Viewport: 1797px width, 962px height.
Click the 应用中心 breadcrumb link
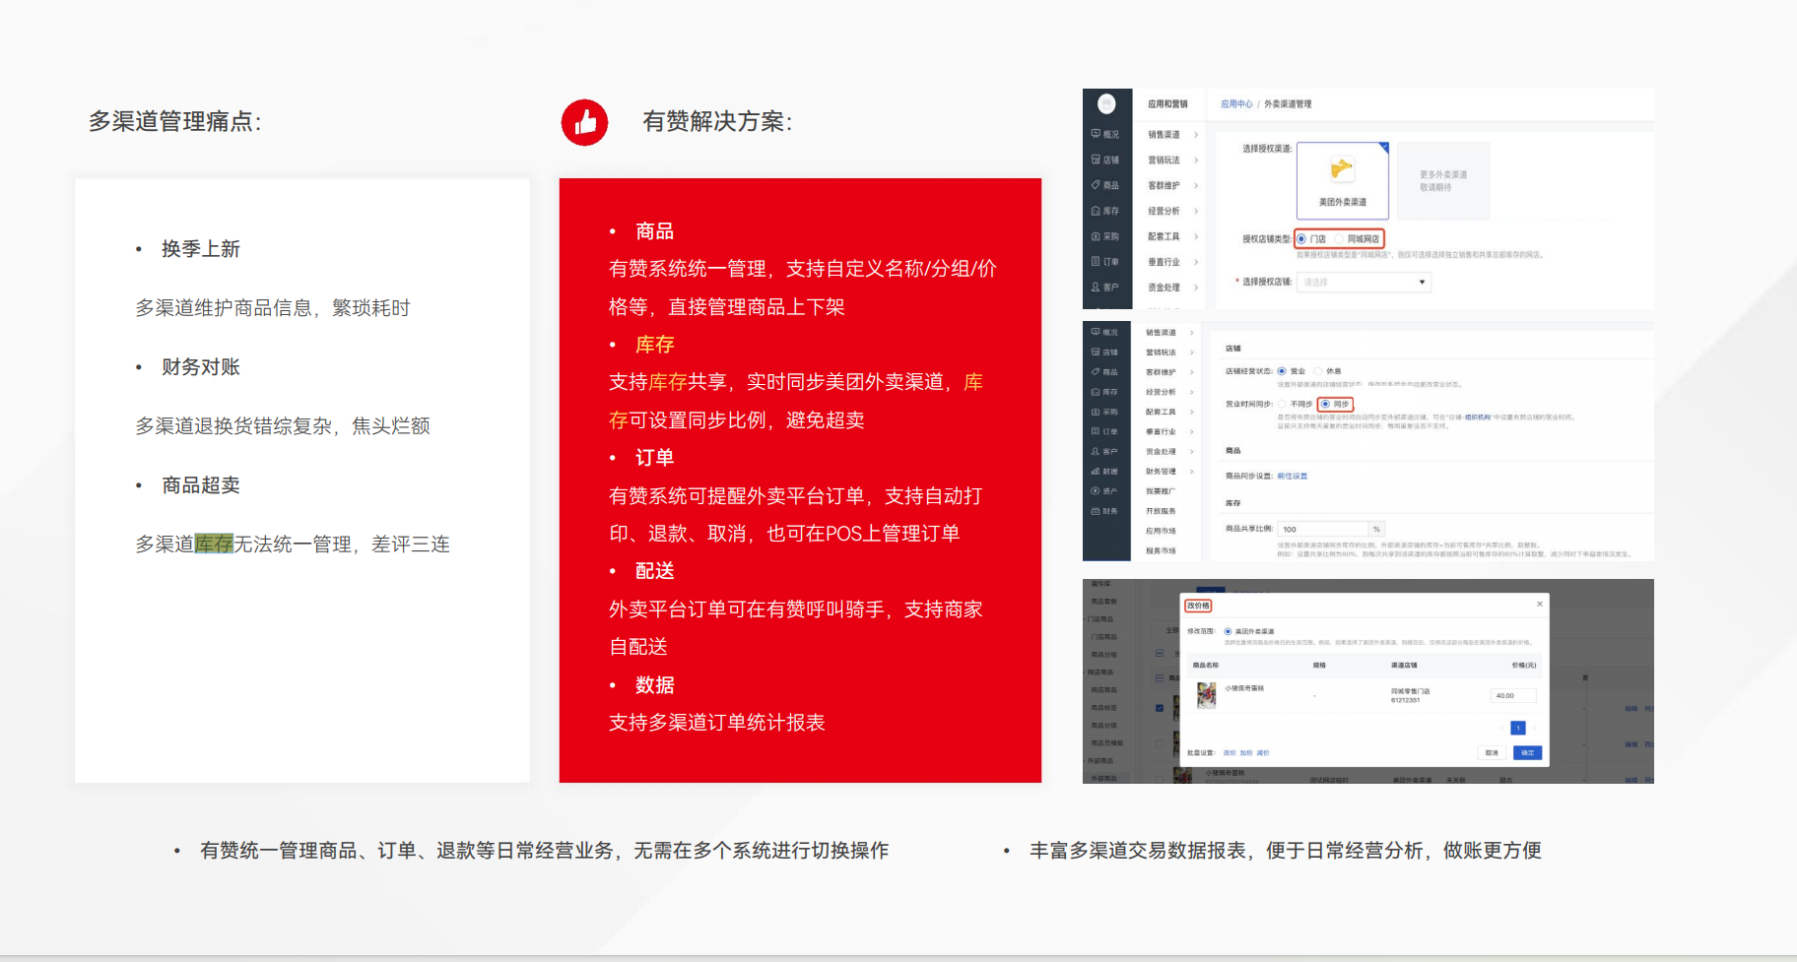click(x=1236, y=104)
